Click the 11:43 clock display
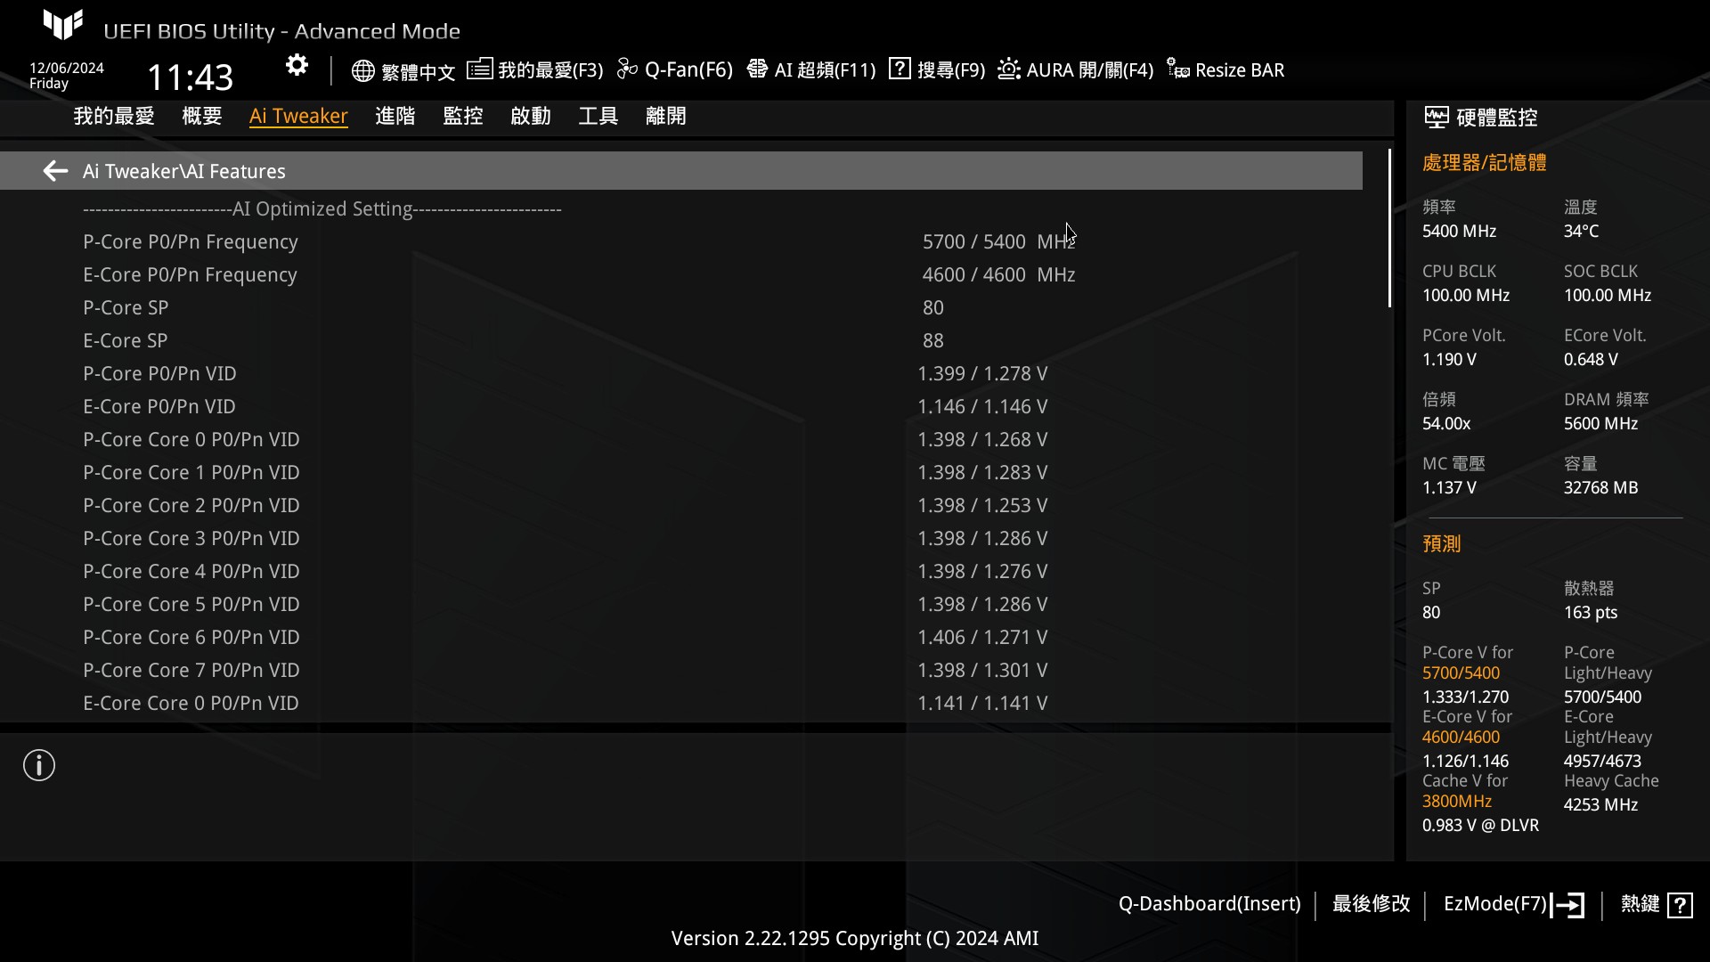This screenshot has height=962, width=1710. 190,77
